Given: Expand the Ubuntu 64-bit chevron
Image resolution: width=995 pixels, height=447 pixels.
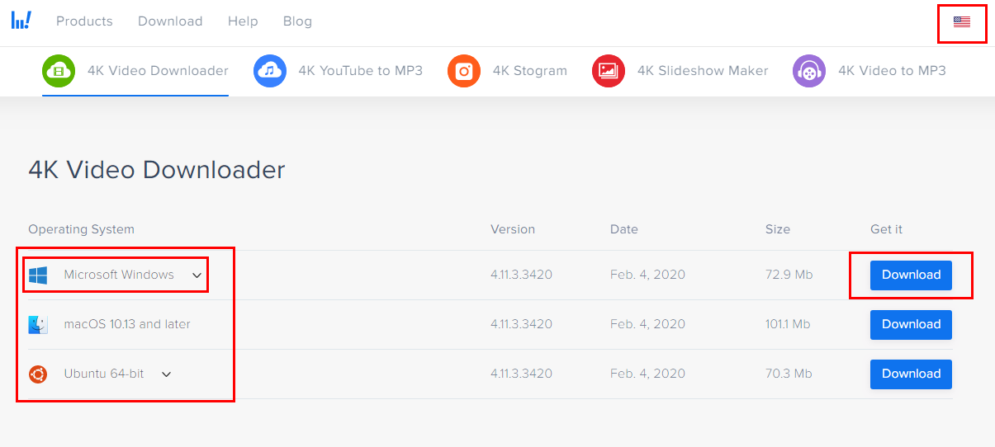Looking at the screenshot, I should (166, 374).
